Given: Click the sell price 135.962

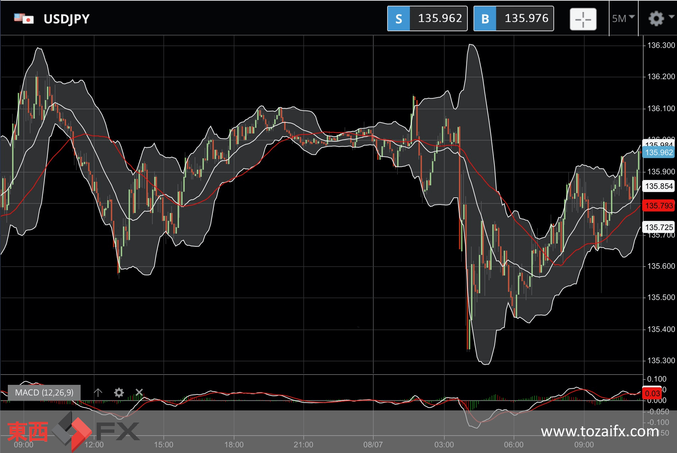Looking at the screenshot, I should pos(439,18).
